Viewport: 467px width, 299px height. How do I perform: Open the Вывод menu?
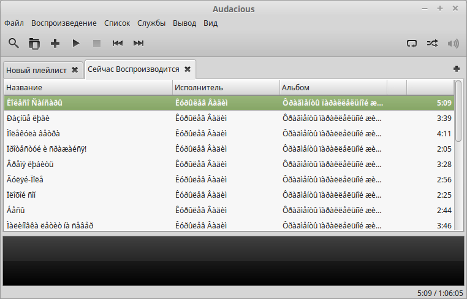(x=184, y=23)
